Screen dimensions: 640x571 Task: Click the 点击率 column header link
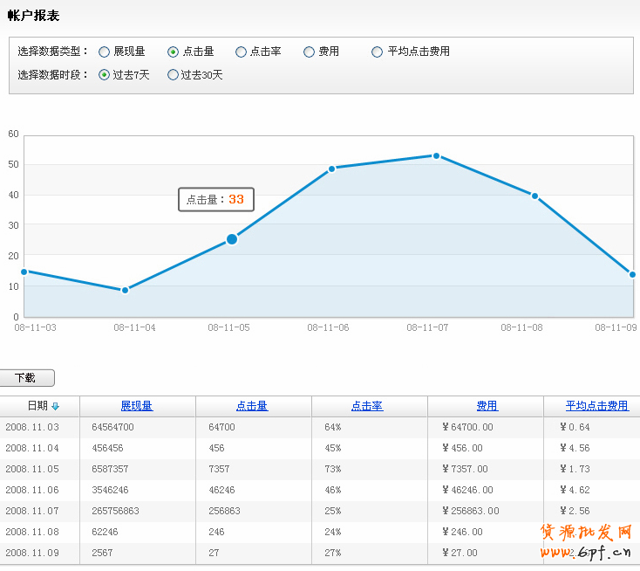pyautogui.click(x=367, y=406)
